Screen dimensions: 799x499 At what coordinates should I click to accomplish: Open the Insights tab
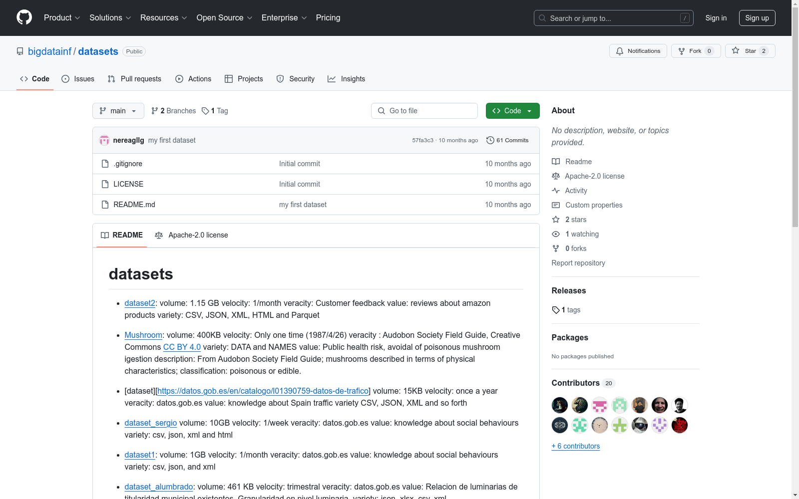(346, 79)
